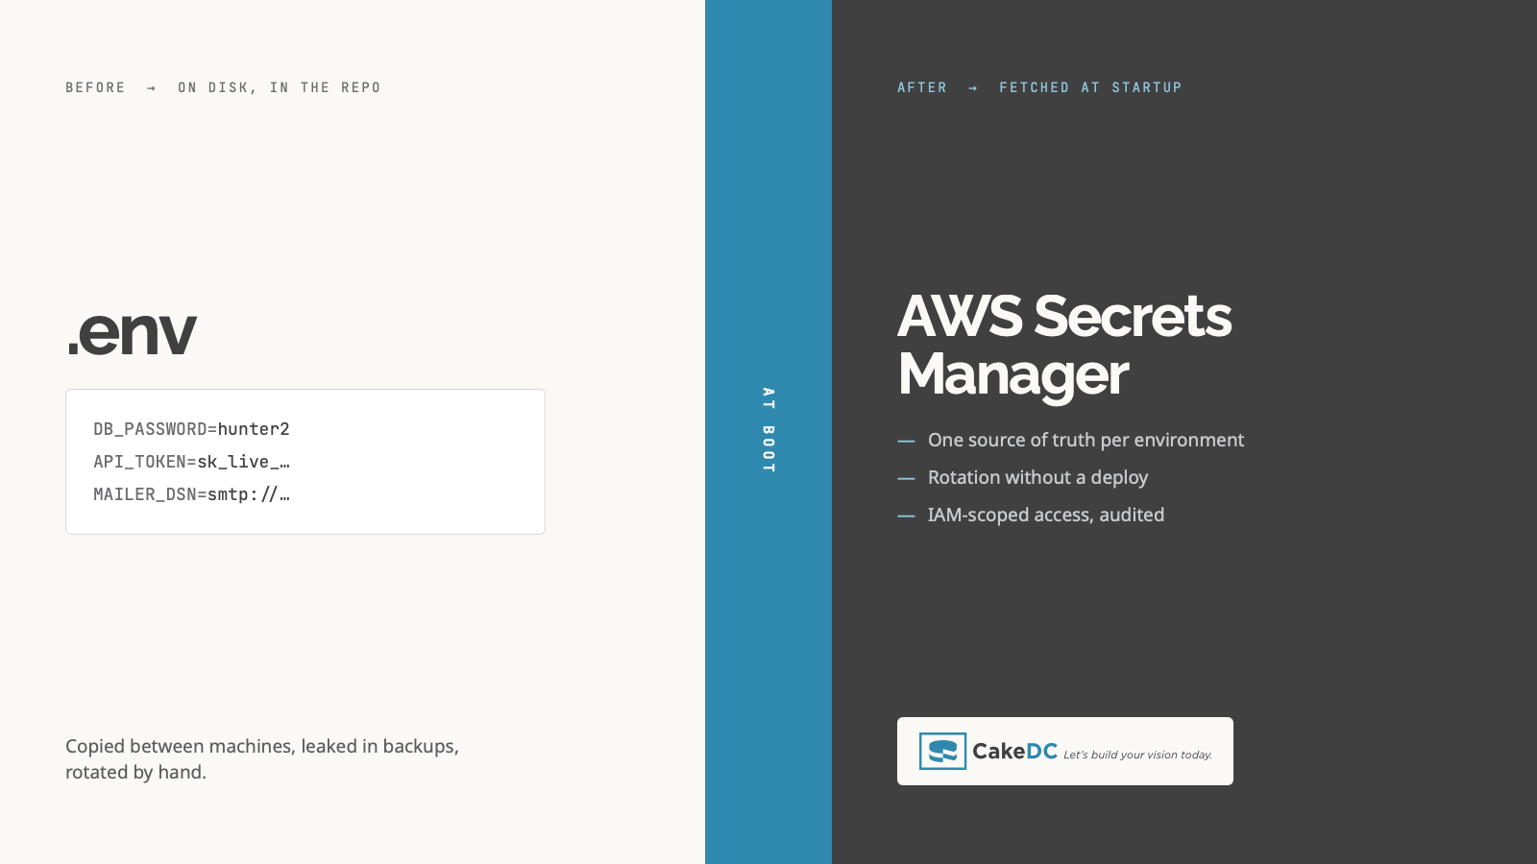Click the 'BEFORE' label

[x=95, y=87]
